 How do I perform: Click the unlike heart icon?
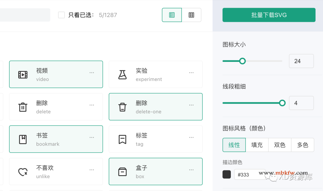coord(23,172)
